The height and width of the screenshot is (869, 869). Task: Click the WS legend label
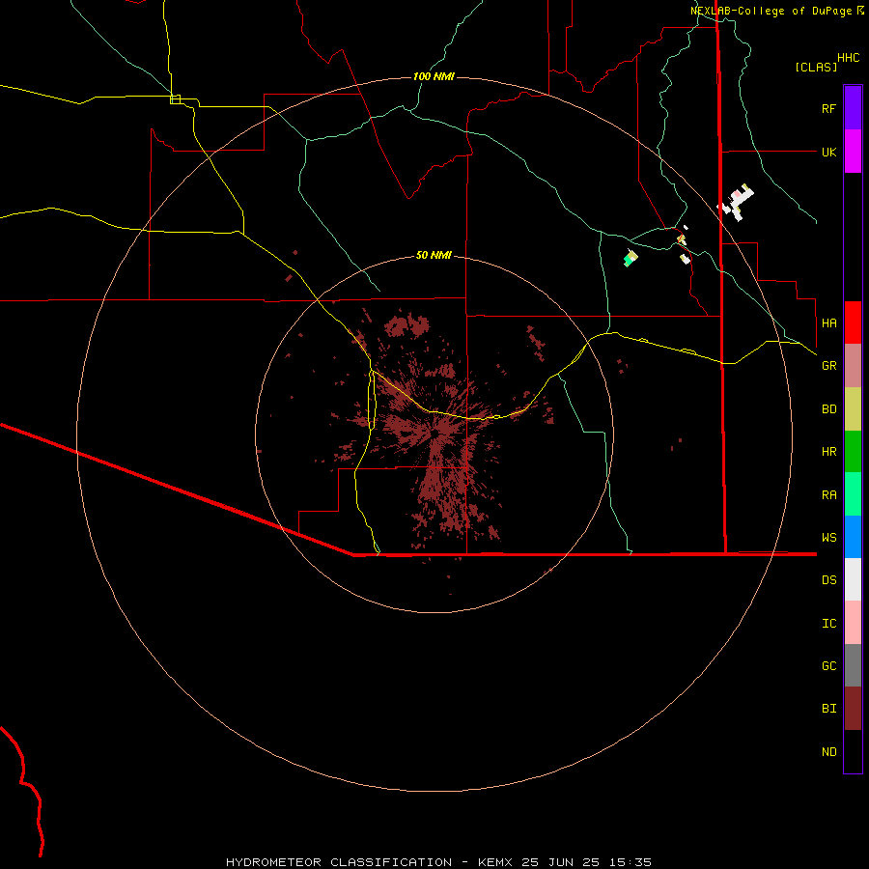coord(828,537)
